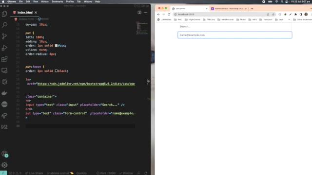The height and width of the screenshot is (175, 312).
Task: Open editor More Actions ellipsis menu
Action: (x=145, y=13)
